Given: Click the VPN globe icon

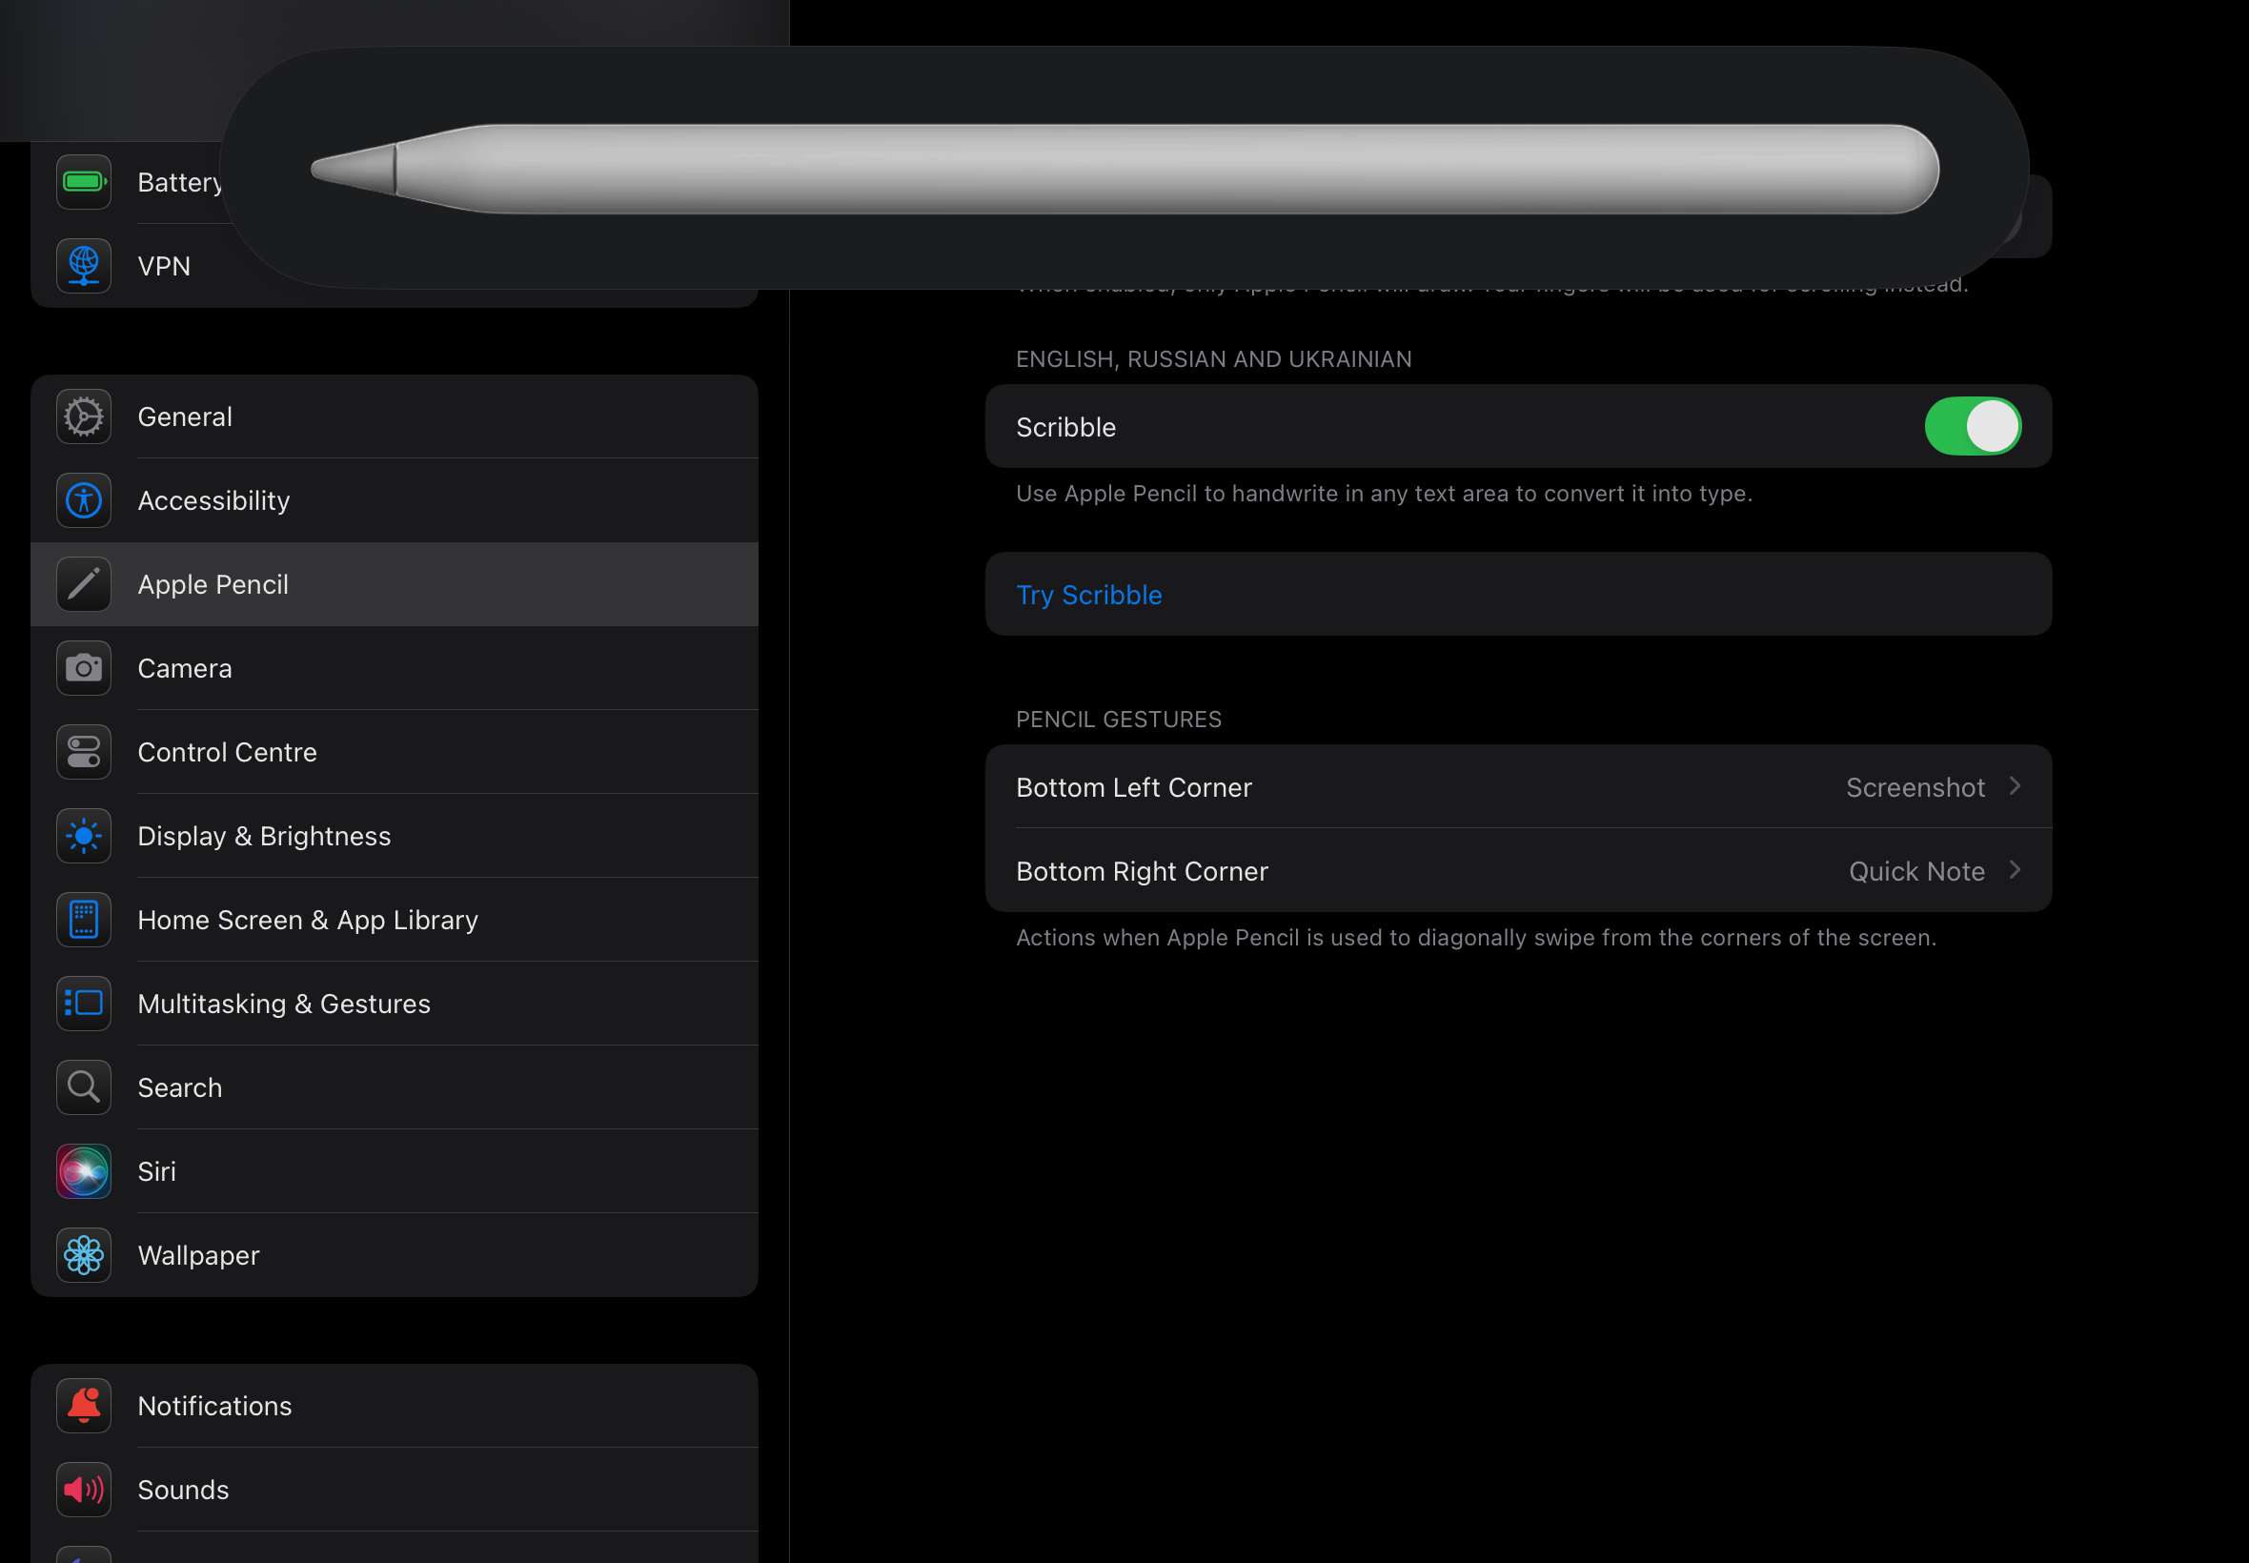Looking at the screenshot, I should coord(83,265).
